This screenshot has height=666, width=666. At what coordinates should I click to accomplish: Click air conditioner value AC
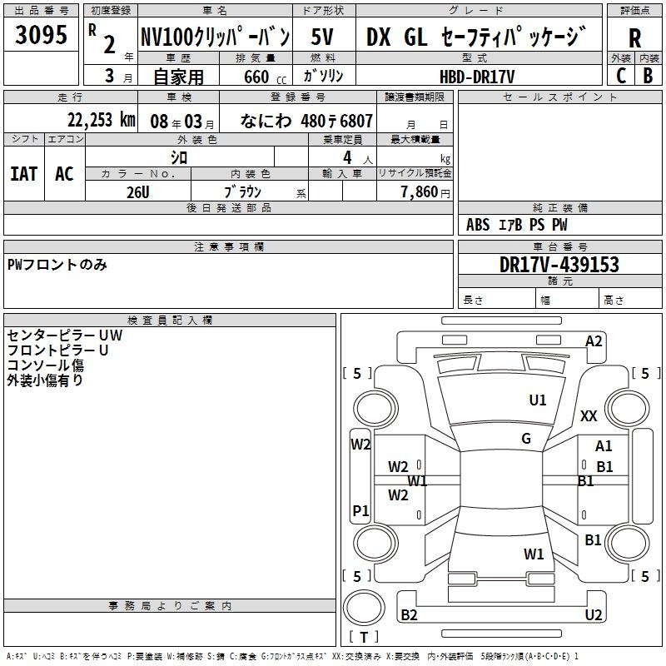(x=64, y=174)
